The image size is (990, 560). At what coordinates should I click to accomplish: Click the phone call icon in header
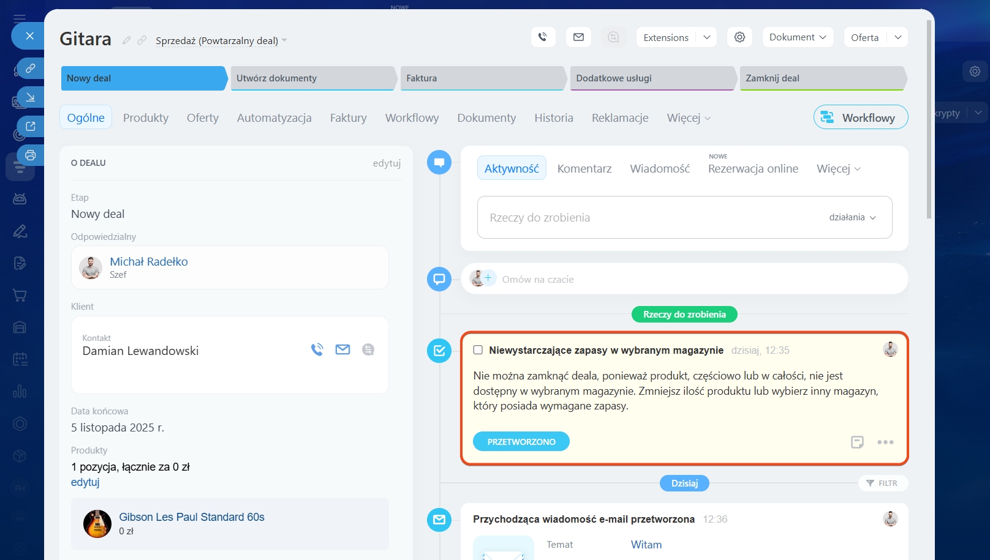coord(543,37)
